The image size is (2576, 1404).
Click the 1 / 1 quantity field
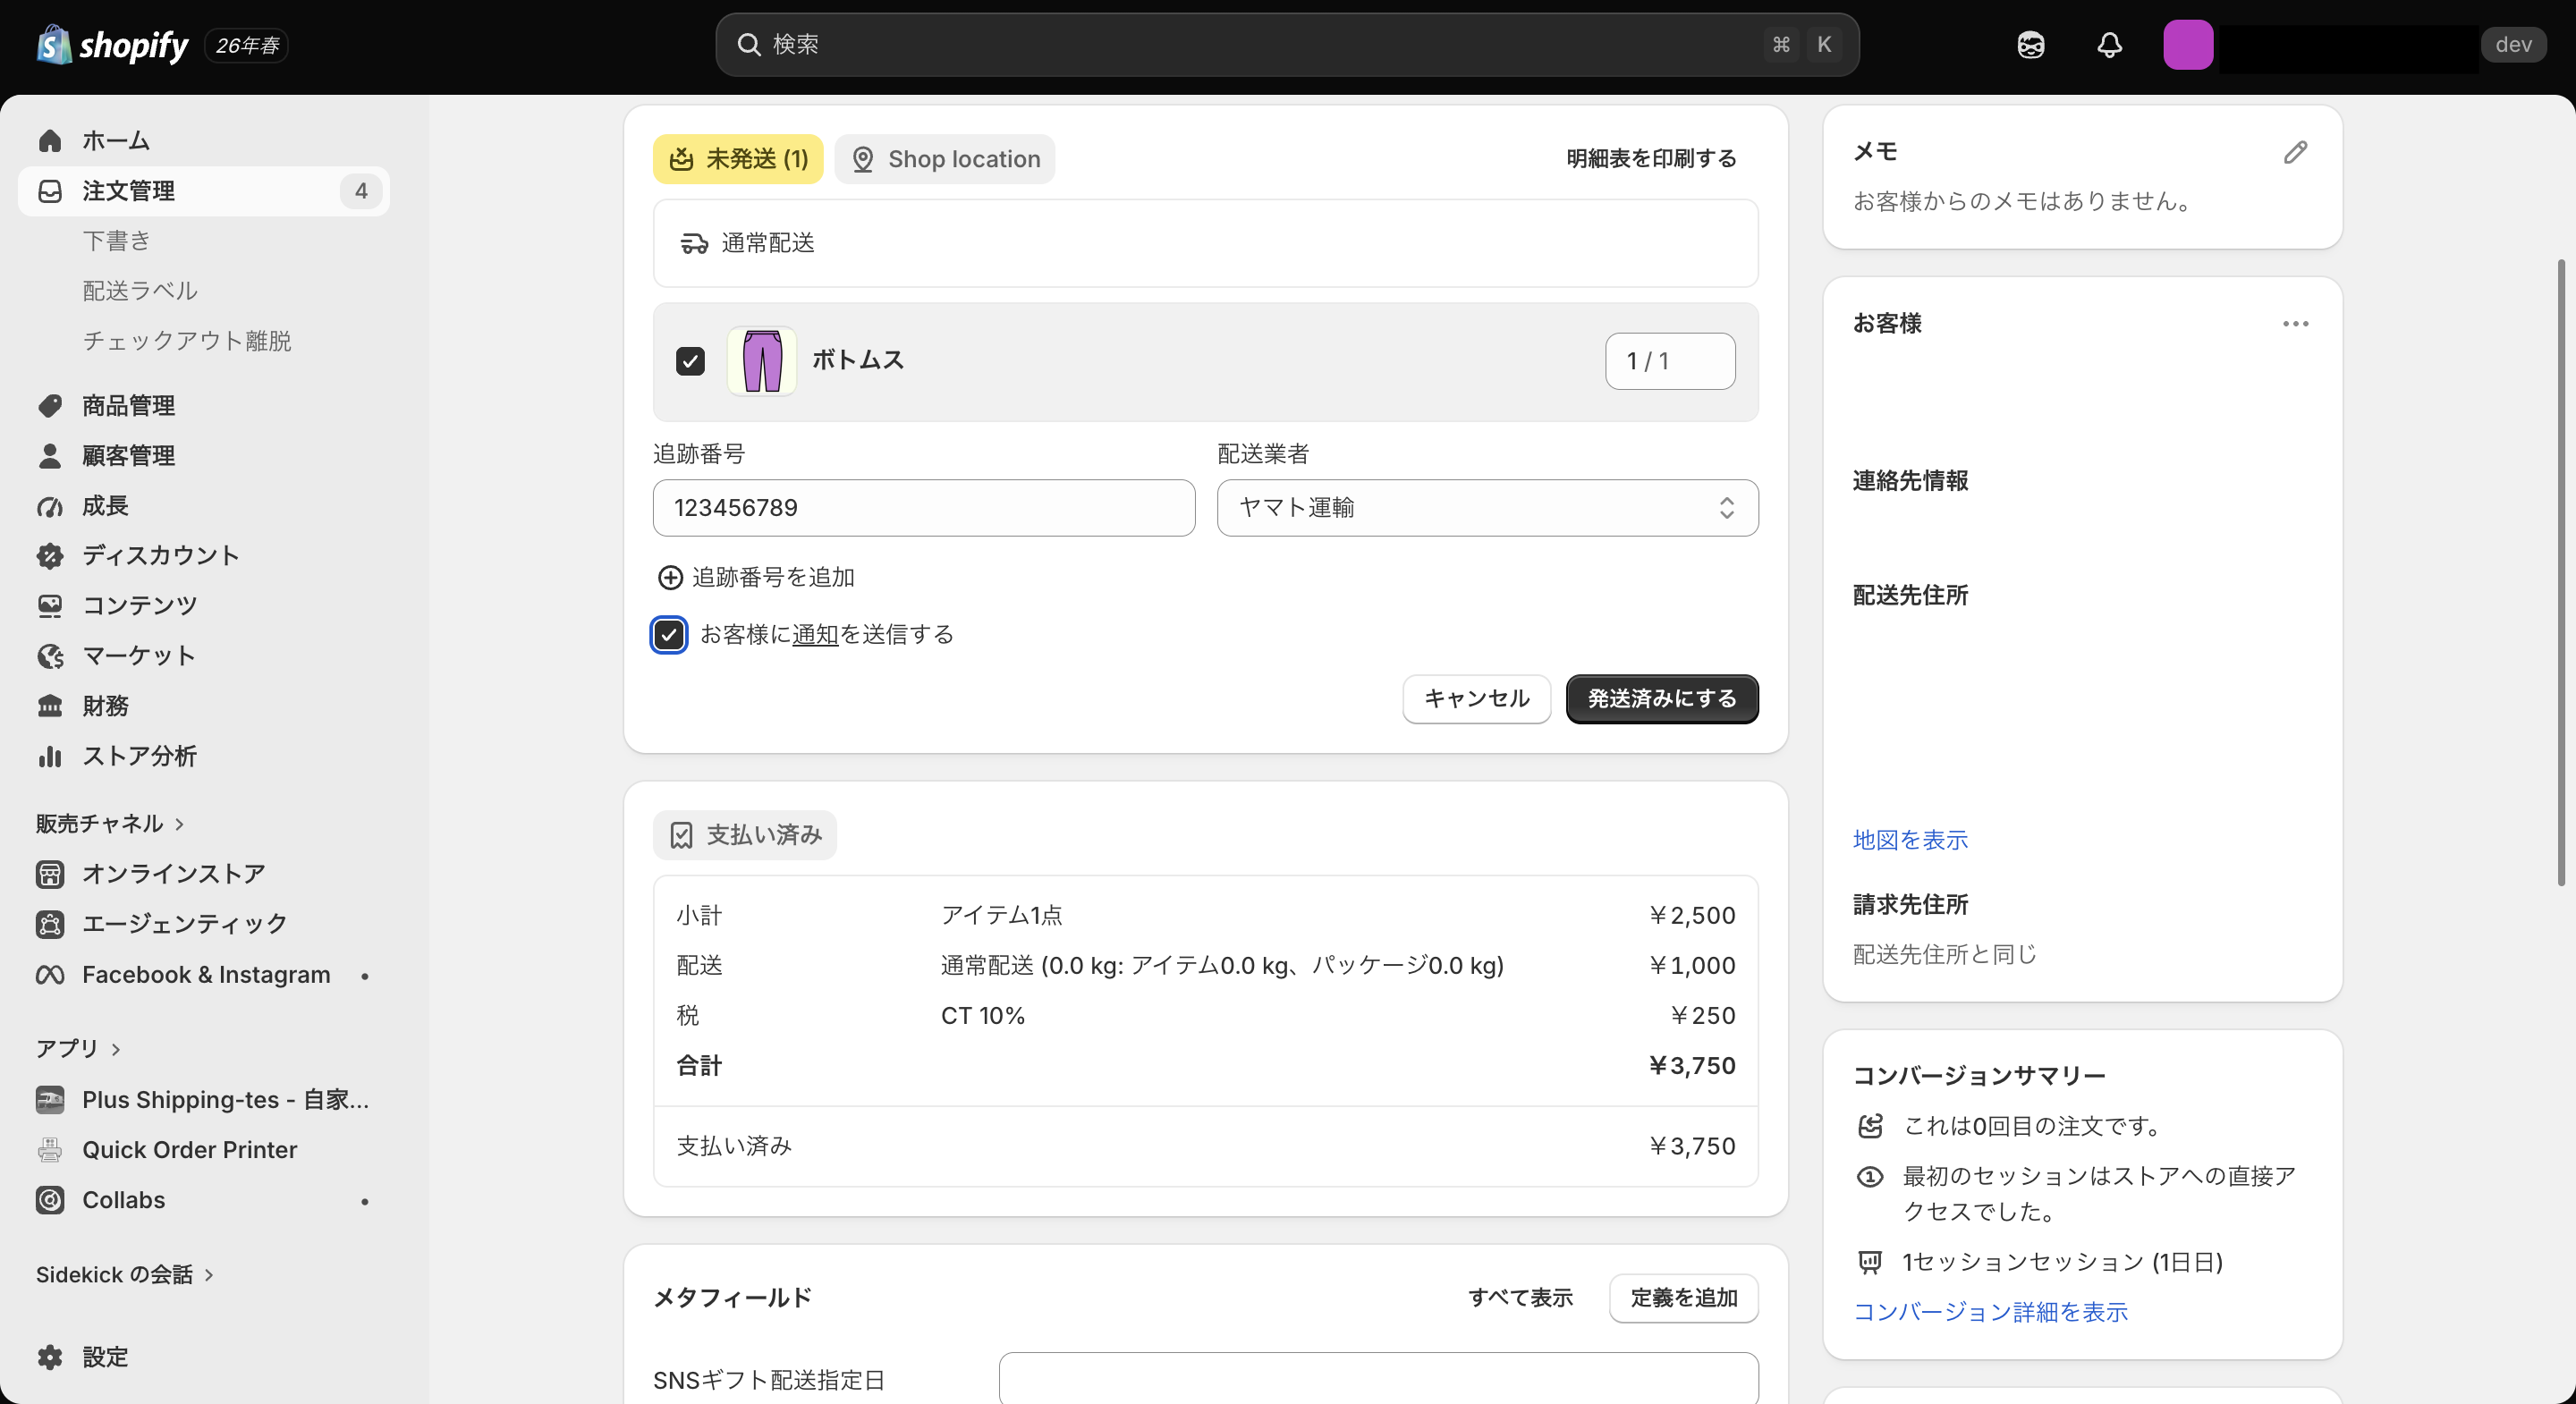1670,361
